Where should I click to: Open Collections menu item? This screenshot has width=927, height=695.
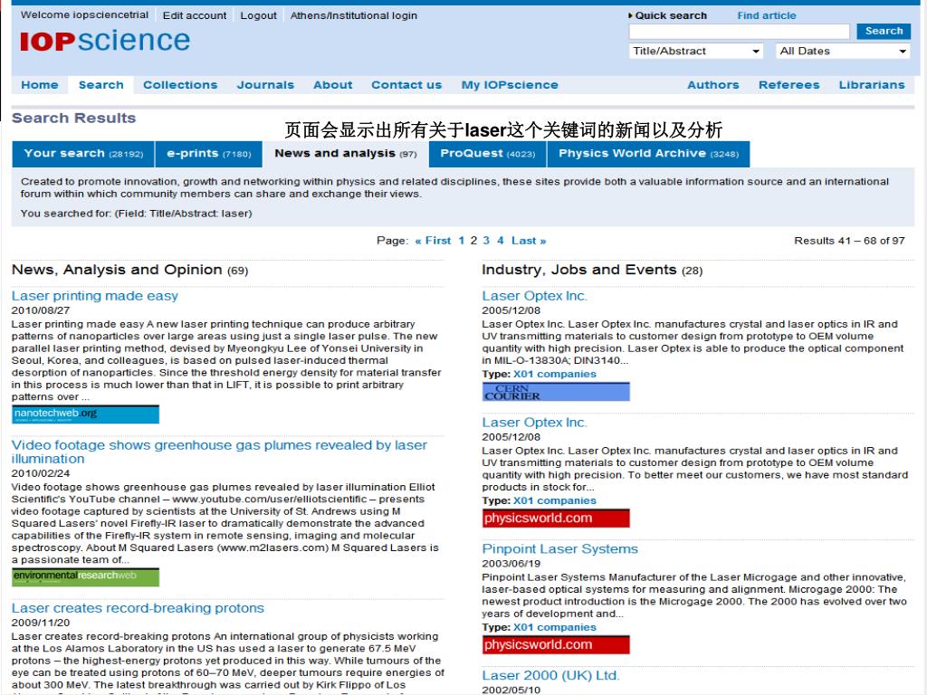click(180, 85)
